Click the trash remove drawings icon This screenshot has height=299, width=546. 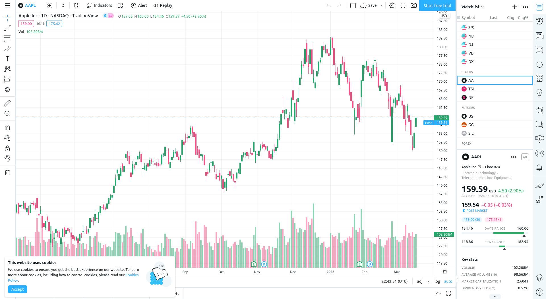point(7,172)
